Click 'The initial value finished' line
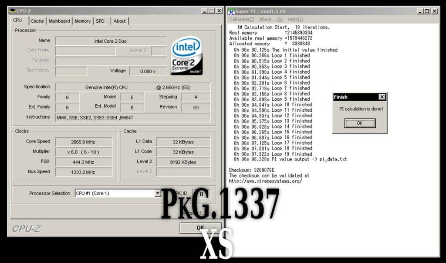The image size is (446, 263). click(286, 50)
